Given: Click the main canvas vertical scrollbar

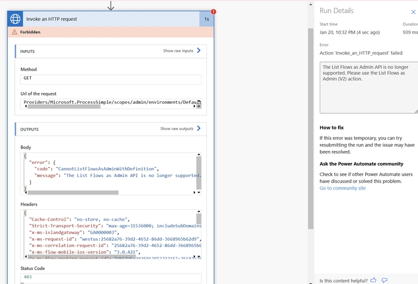Looking at the screenshot, I should point(310,128).
